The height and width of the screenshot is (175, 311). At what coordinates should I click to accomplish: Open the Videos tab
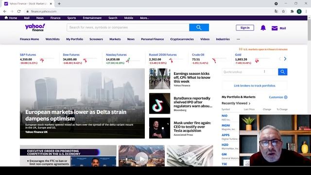pyautogui.click(x=205, y=39)
